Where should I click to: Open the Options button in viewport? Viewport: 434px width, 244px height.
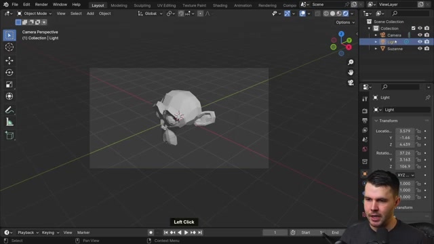click(x=345, y=22)
